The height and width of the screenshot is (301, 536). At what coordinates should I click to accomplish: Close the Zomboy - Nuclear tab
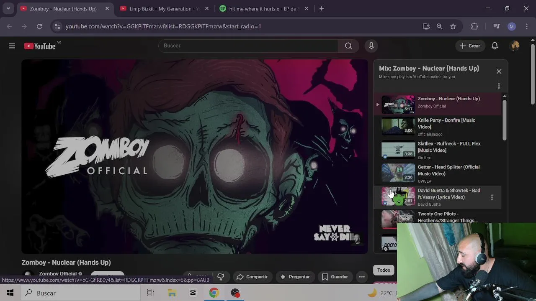pos(107,8)
